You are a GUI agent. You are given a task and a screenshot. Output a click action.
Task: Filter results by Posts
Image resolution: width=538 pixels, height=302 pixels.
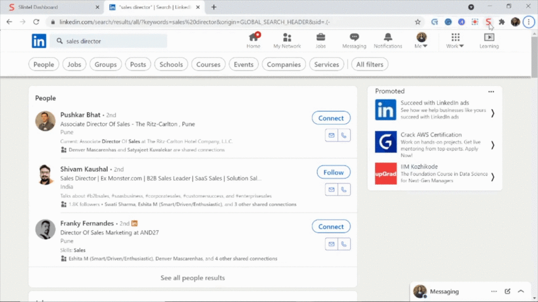(138, 64)
